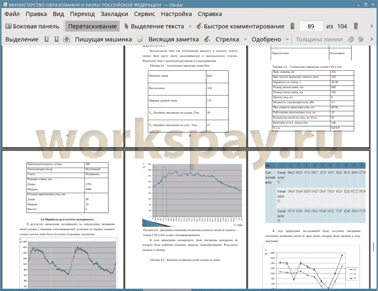This screenshot has height=291, width=378.
Task: Expand the annotation toolbar overflow chevron
Action: pos(372,39)
